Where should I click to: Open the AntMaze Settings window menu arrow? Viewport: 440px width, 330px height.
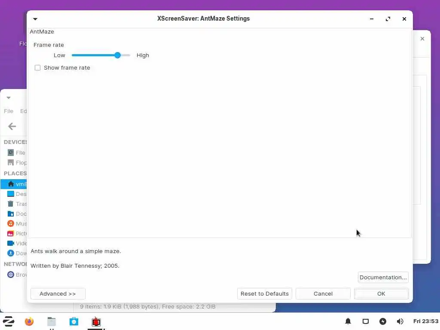coord(35,19)
